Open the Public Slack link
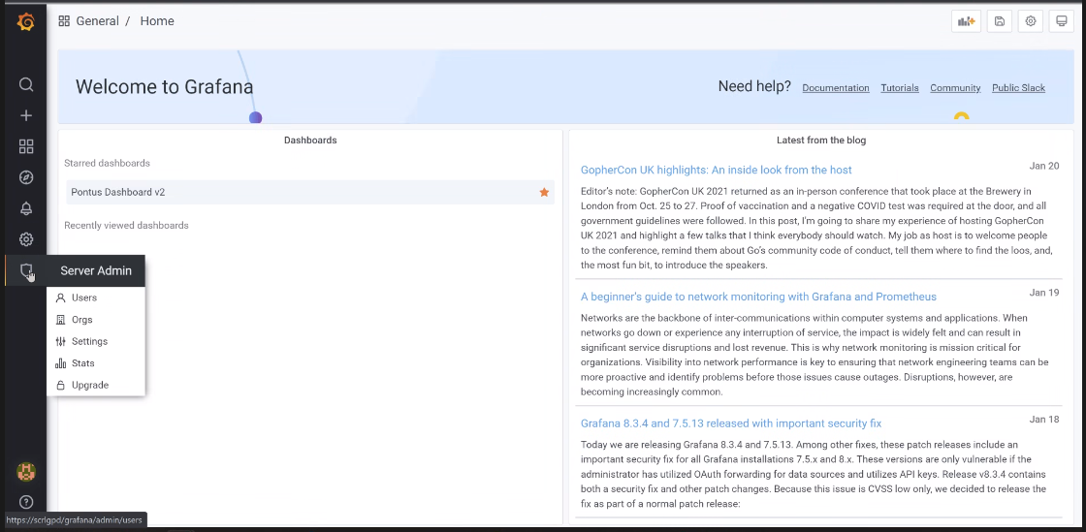Viewport: 1086px width, 532px height. click(x=1018, y=88)
